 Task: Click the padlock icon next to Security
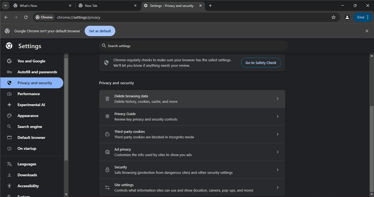pos(107,170)
